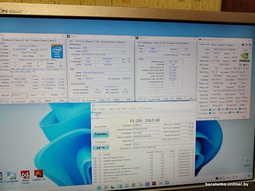Image resolution: width=255 pixels, height=191 pixels.
Task: Click the serial number field 9TS0618031785
Action: click(146, 129)
